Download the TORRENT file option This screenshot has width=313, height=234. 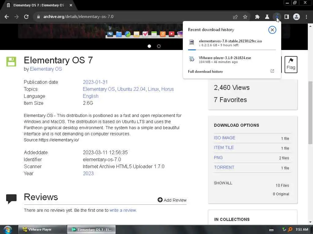coord(224,167)
